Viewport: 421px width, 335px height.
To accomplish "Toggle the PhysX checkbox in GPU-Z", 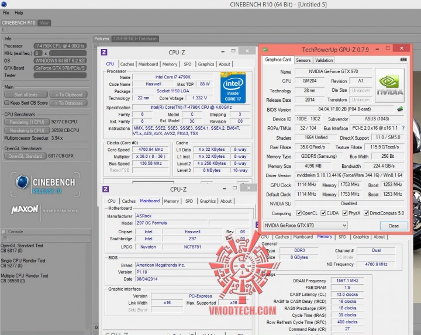I will click(345, 213).
